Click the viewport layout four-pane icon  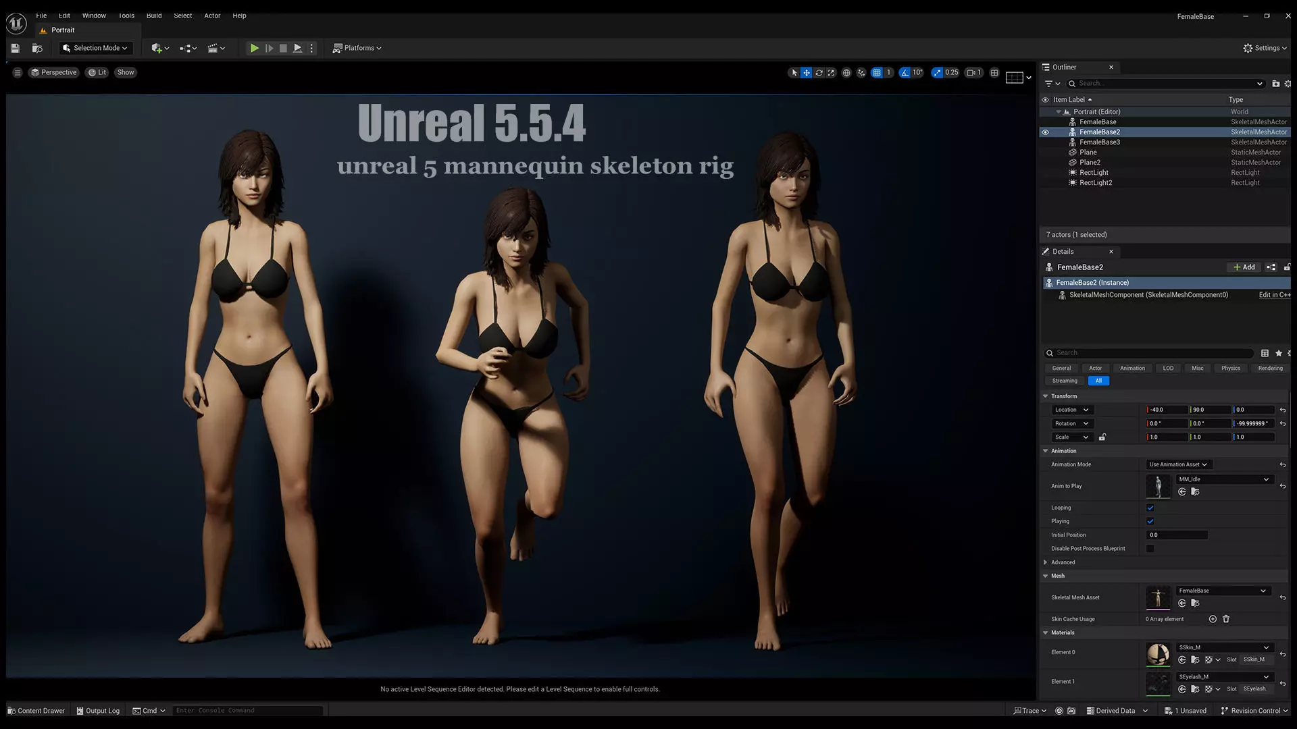[x=994, y=72]
